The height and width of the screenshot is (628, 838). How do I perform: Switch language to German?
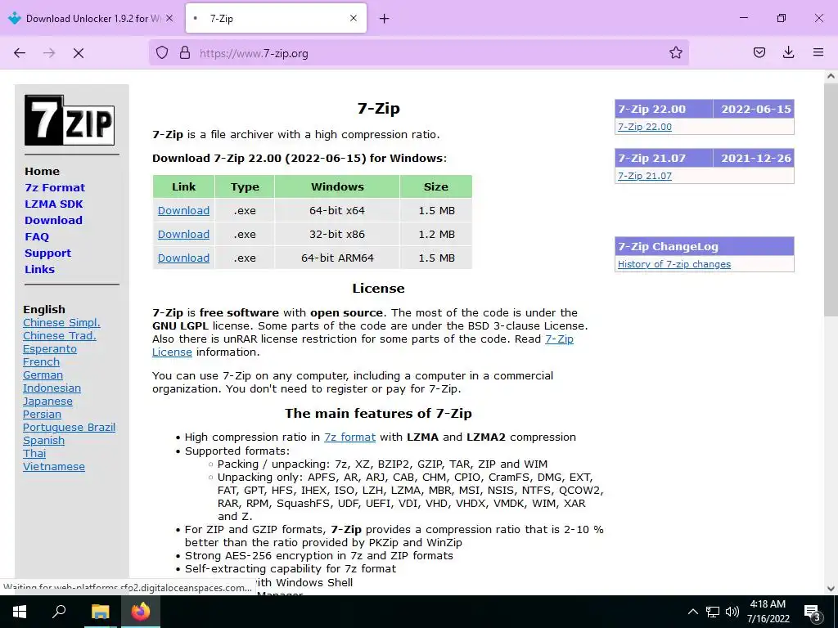[x=43, y=375]
